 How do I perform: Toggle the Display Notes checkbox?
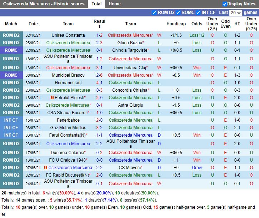(x=225, y=4)
